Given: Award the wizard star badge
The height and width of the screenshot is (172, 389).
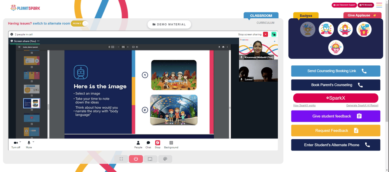Looking at the screenshot, I should (x=345, y=29).
